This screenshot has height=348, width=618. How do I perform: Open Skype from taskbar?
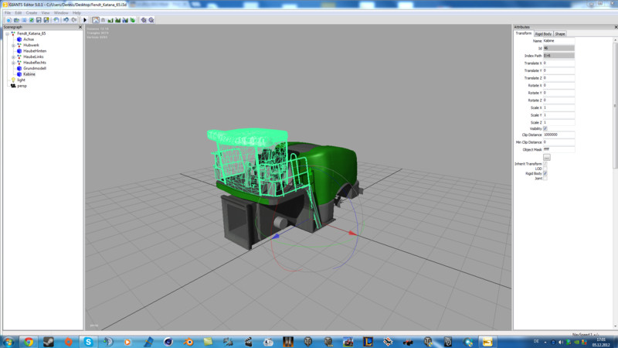click(88, 342)
